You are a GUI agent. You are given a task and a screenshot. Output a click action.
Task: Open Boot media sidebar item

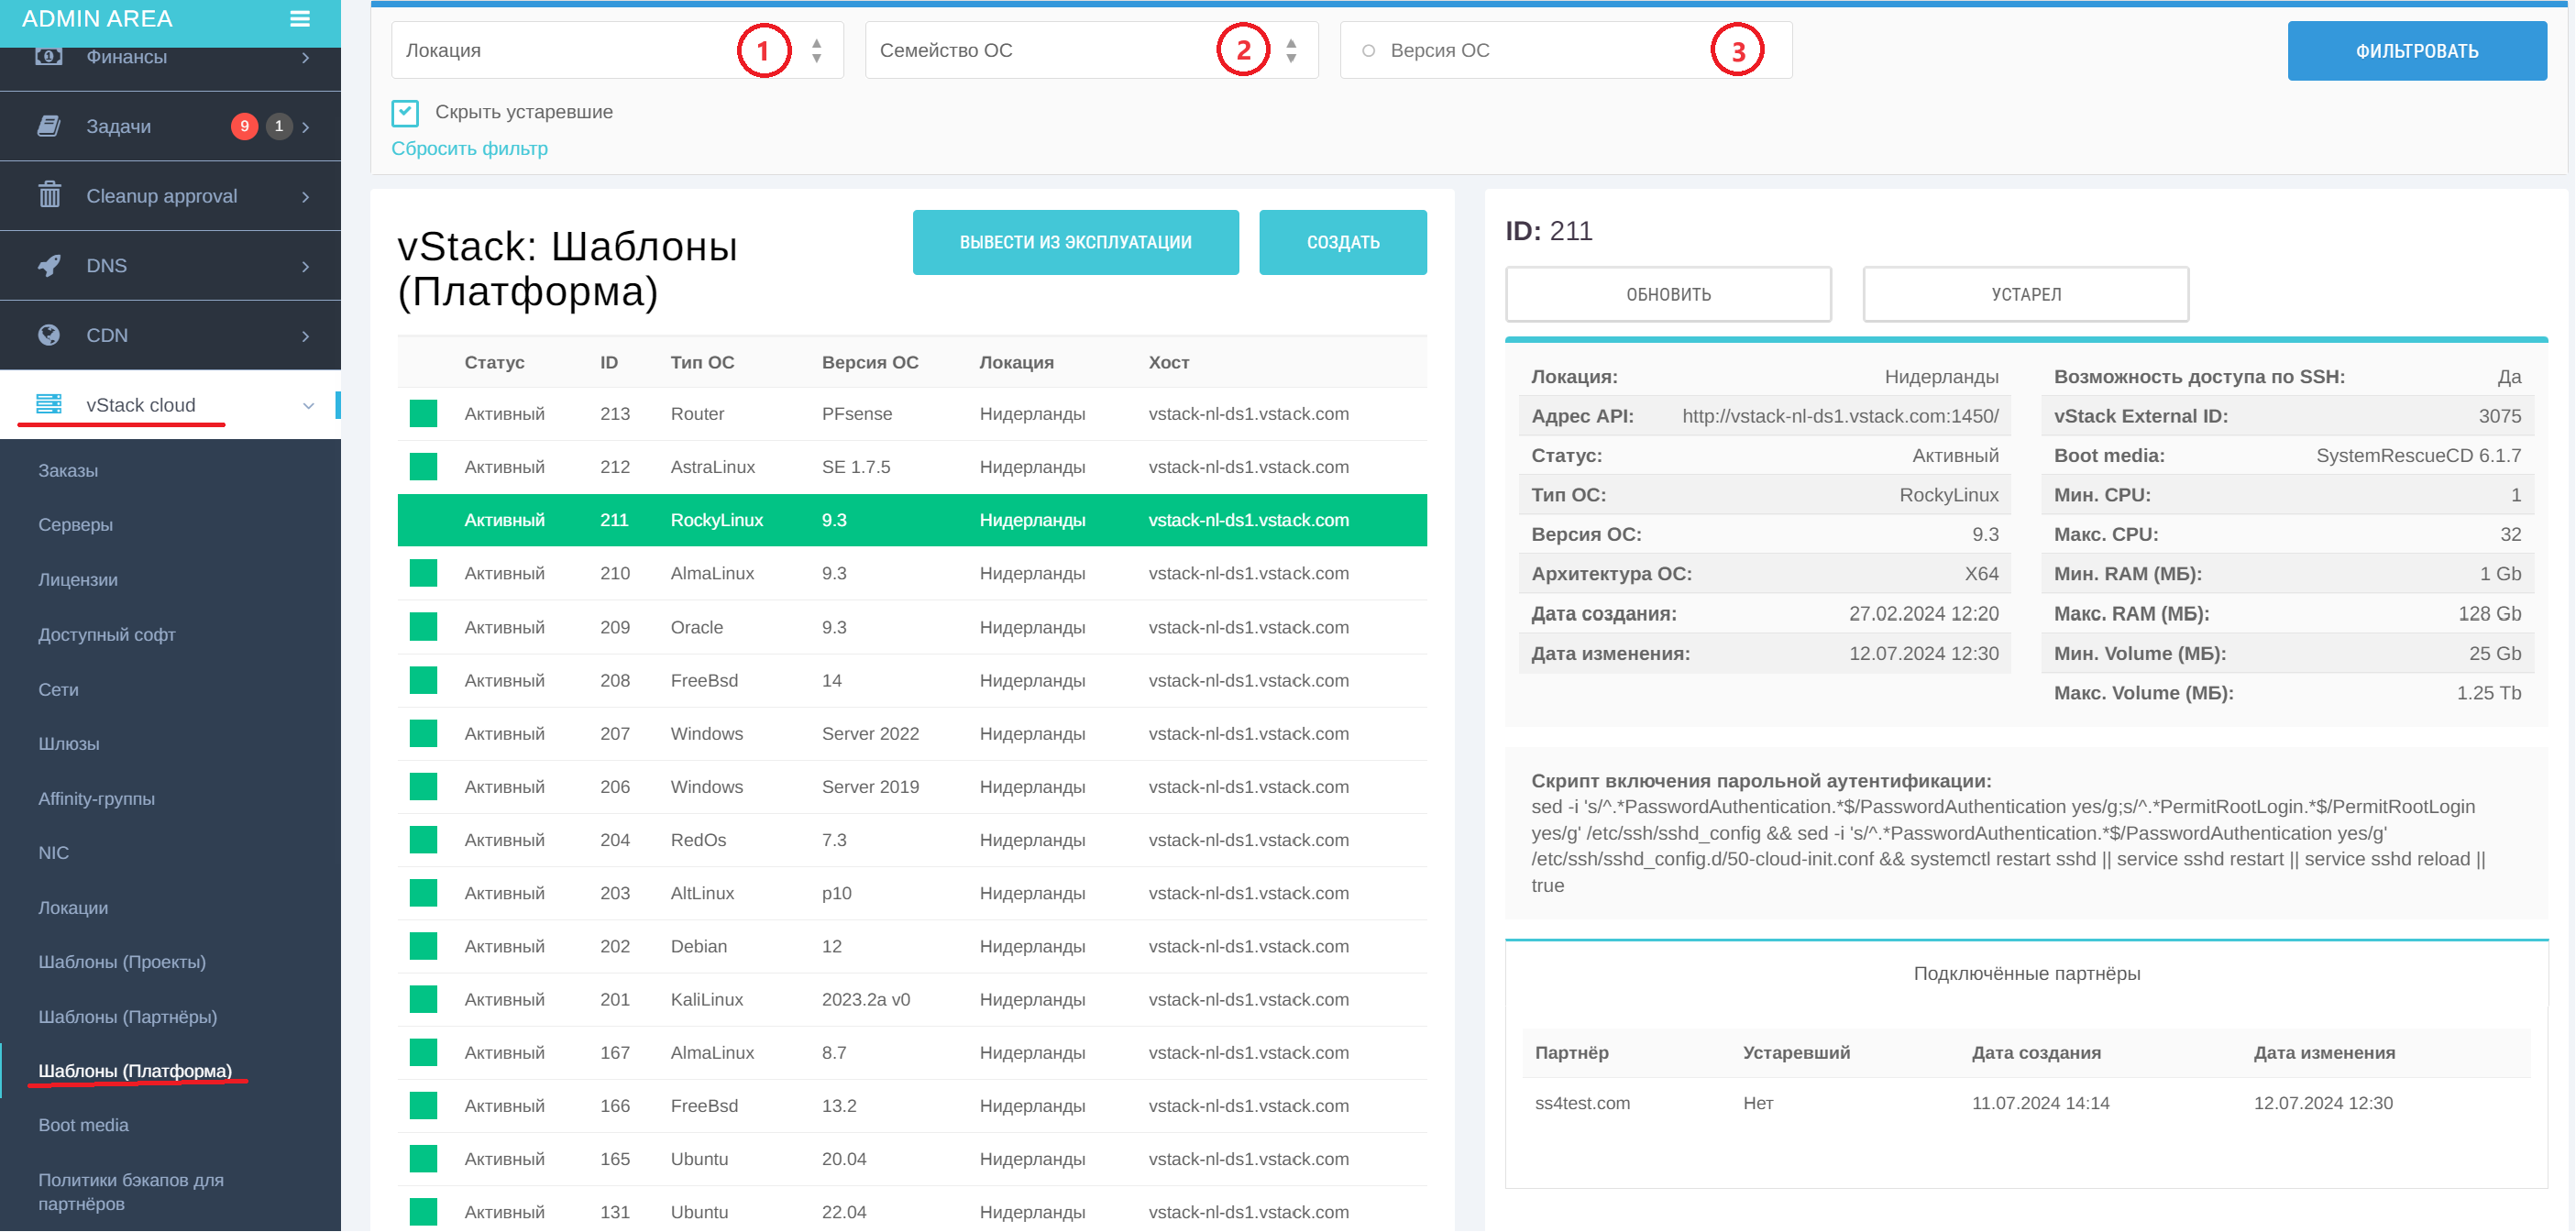pos(84,1124)
